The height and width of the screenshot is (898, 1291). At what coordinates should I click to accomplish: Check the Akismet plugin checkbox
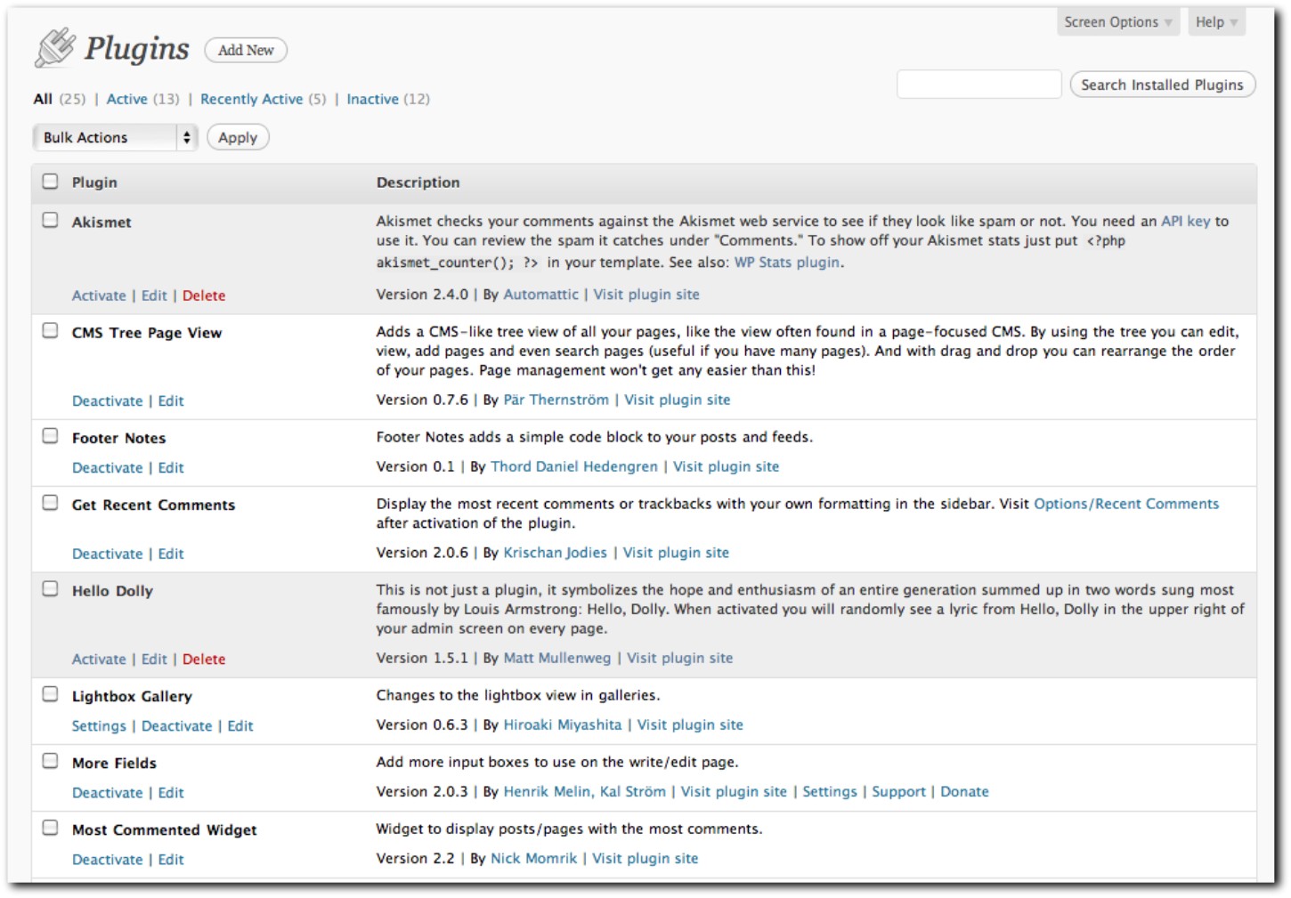(x=51, y=220)
